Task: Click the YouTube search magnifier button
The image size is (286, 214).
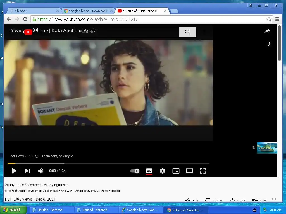Action: click(187, 32)
